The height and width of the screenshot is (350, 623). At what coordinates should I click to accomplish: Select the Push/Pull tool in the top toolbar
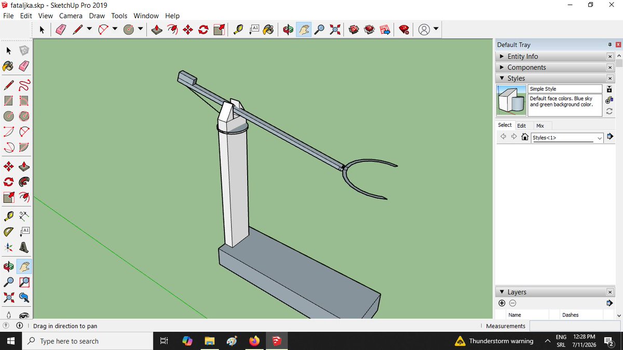click(x=157, y=30)
